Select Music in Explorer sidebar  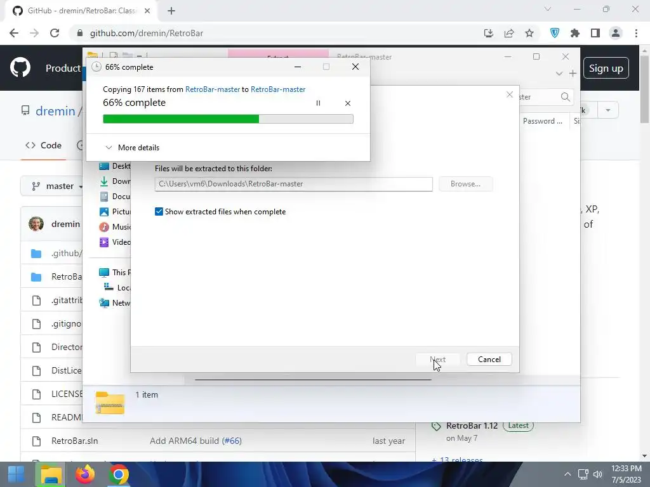[x=115, y=227]
